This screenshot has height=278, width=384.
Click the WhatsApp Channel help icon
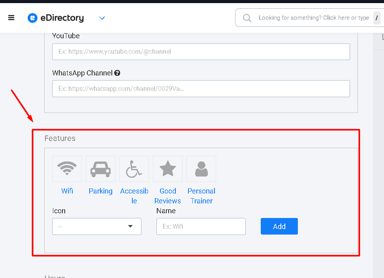117,73
